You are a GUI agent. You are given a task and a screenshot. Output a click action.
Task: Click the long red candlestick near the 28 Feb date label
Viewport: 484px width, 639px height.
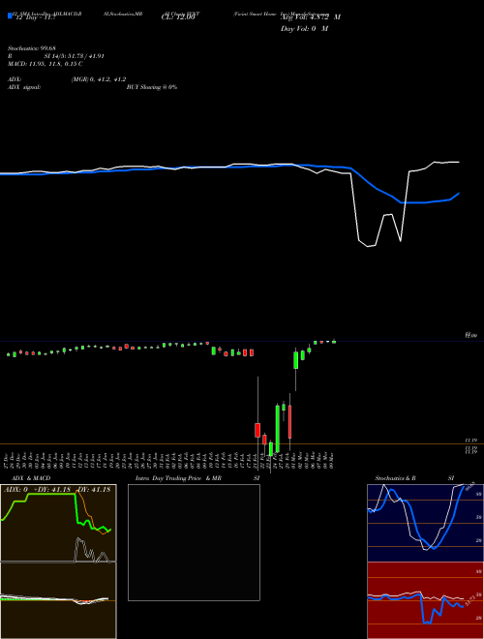(x=289, y=421)
